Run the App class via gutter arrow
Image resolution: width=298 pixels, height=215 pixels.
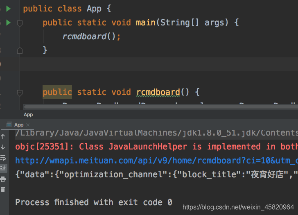(8, 9)
